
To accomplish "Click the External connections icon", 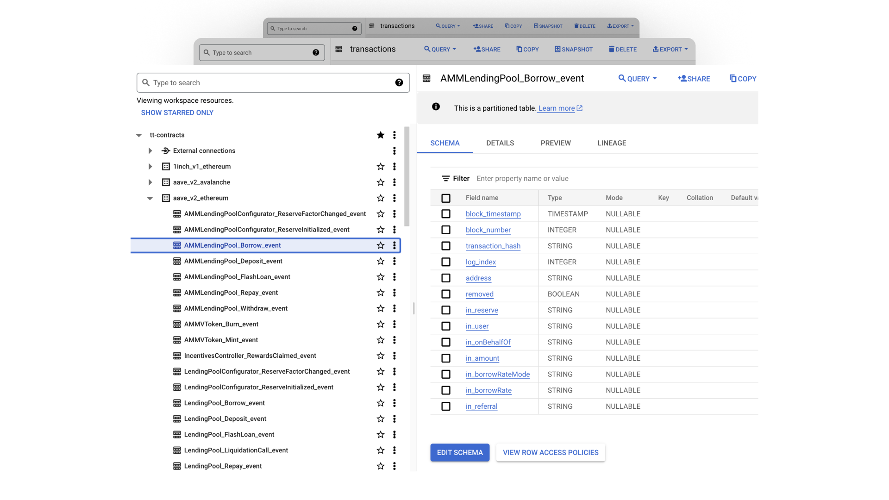I will (x=166, y=151).
